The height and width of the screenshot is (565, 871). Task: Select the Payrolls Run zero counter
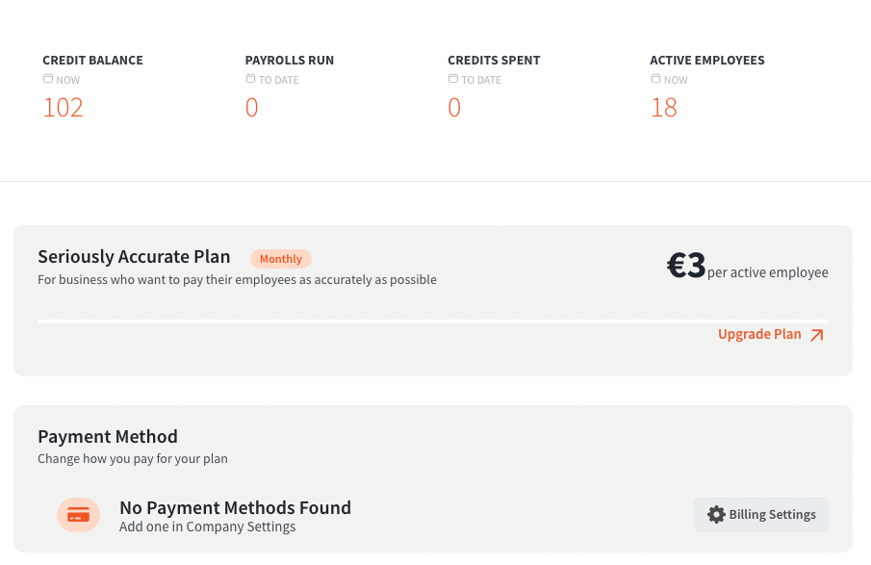click(x=251, y=108)
